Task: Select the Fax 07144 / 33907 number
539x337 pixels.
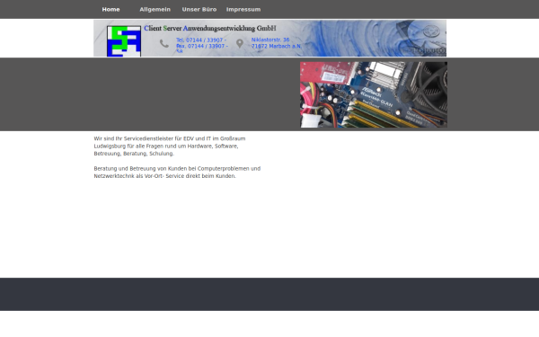Action: click(x=202, y=46)
